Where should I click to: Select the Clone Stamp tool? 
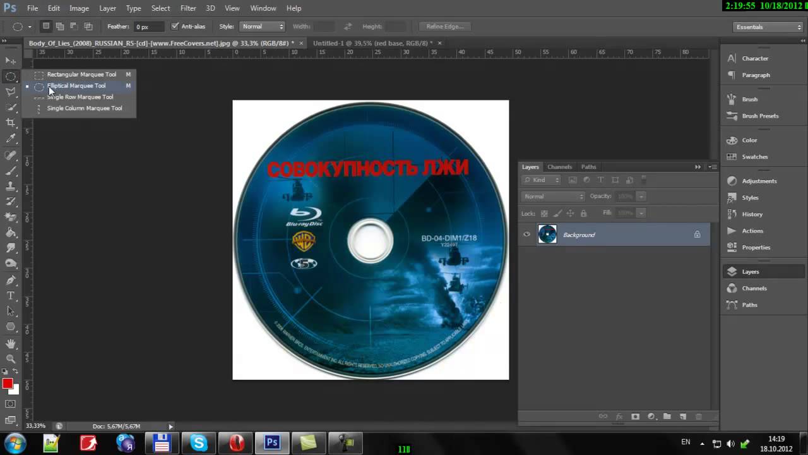(11, 186)
